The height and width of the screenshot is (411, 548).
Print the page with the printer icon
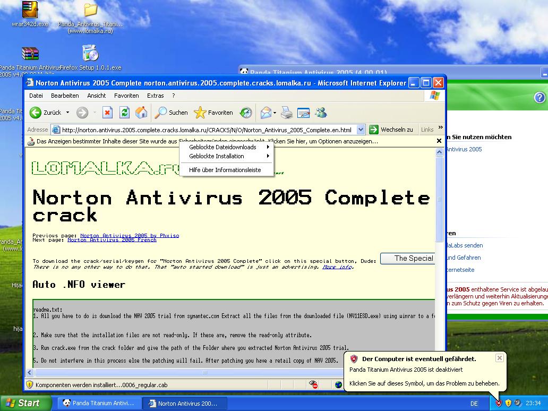pos(287,113)
